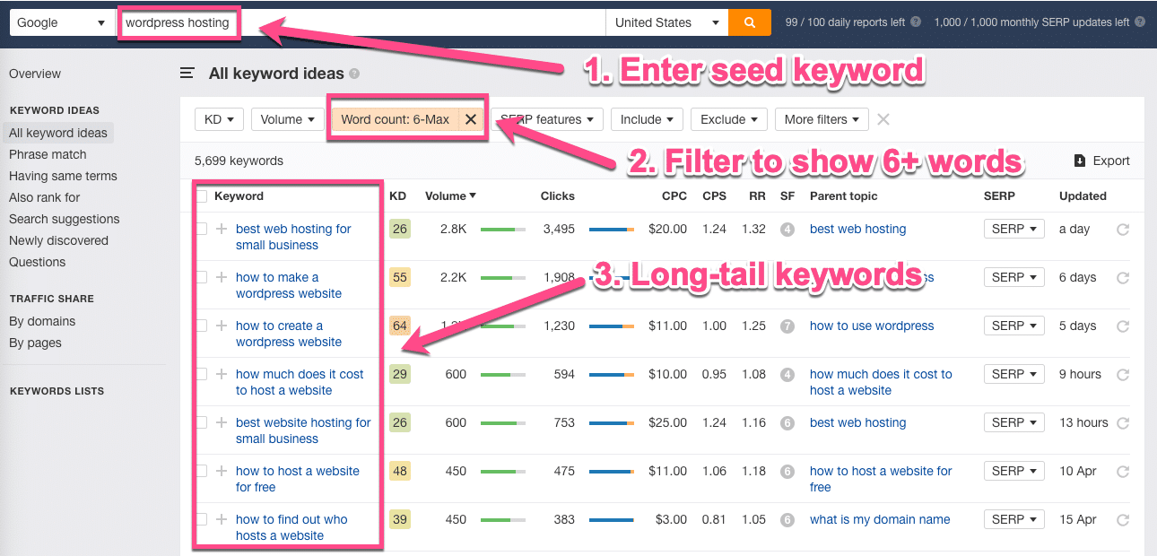Open the SERP dropdown for the first keyword row

[x=1013, y=229]
